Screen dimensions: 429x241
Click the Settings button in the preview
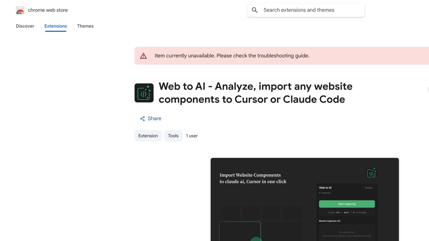pos(369,188)
